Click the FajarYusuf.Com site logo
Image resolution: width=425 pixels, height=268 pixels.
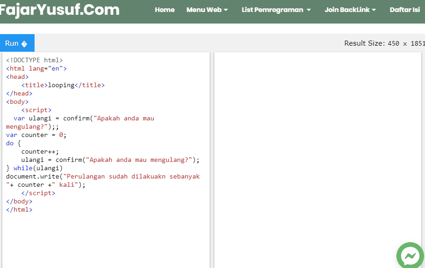tap(60, 9)
